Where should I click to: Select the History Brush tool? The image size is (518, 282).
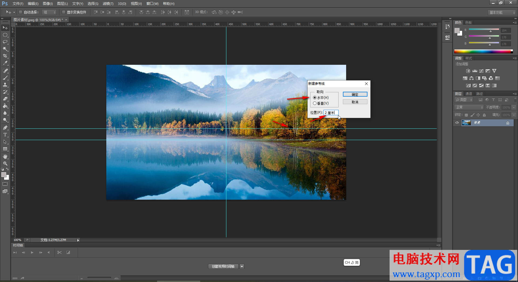[x=5, y=92]
